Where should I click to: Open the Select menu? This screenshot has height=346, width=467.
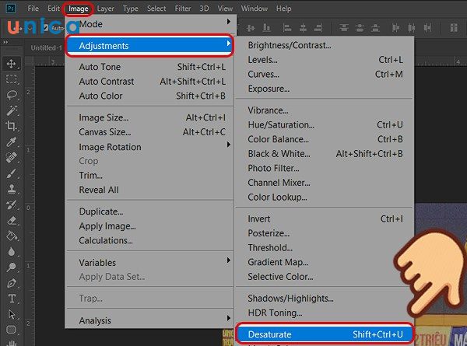pyautogui.click(x=156, y=9)
